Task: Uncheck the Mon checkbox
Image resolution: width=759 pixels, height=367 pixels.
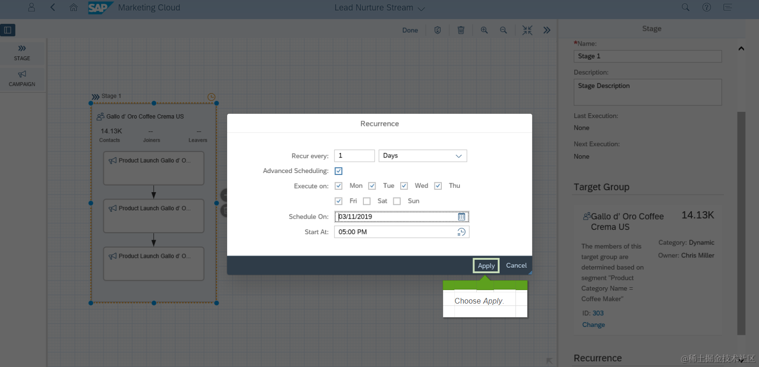Action: 339,186
